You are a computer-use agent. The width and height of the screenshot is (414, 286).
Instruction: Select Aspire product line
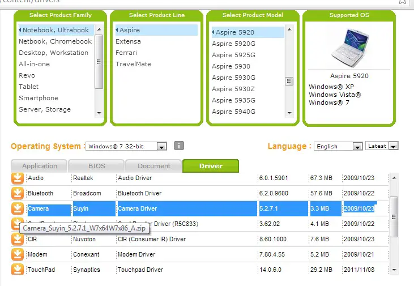click(156, 30)
